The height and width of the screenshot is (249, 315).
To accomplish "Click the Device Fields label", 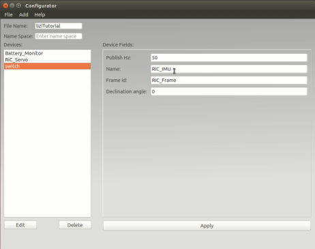I will tap(118, 44).
